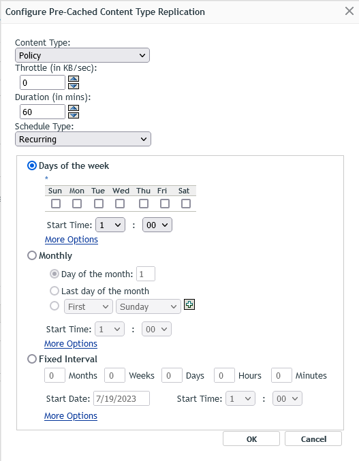
Task: Open Days of week start minutes dropdown
Action: point(157,225)
